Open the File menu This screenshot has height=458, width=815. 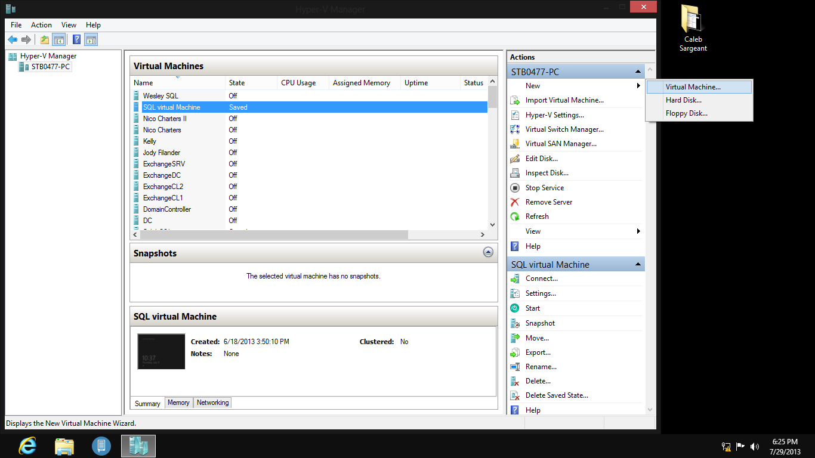click(16, 25)
